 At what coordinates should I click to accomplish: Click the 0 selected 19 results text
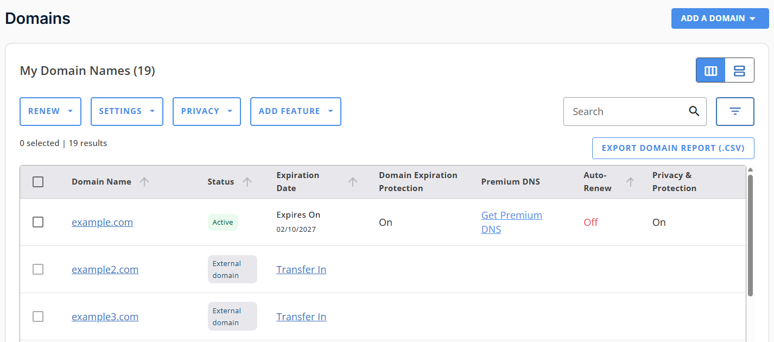pos(64,143)
